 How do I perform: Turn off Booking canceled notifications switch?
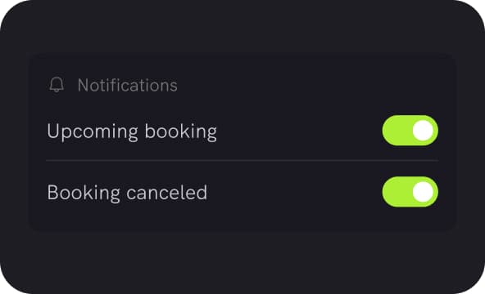pyautogui.click(x=410, y=192)
